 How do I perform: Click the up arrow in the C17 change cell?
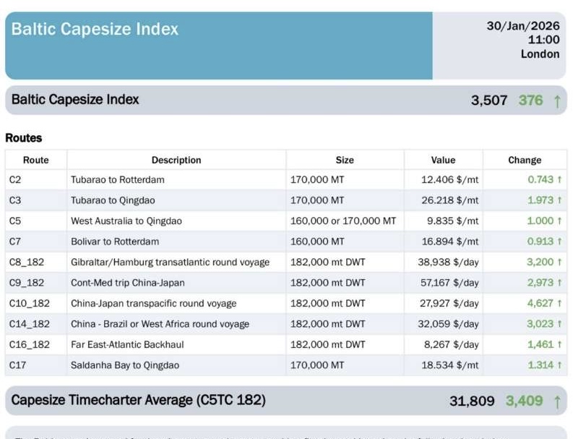(x=559, y=365)
